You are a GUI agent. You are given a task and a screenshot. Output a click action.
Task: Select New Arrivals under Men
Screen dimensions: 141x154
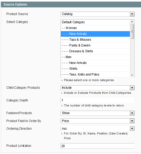[95, 63]
